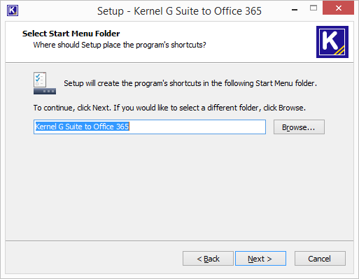Click empty space inside the folder field
Viewport: 359px width, 279px height.
point(197,127)
